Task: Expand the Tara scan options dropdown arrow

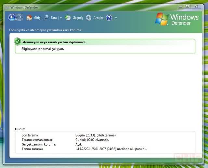Action: [x=61, y=18]
